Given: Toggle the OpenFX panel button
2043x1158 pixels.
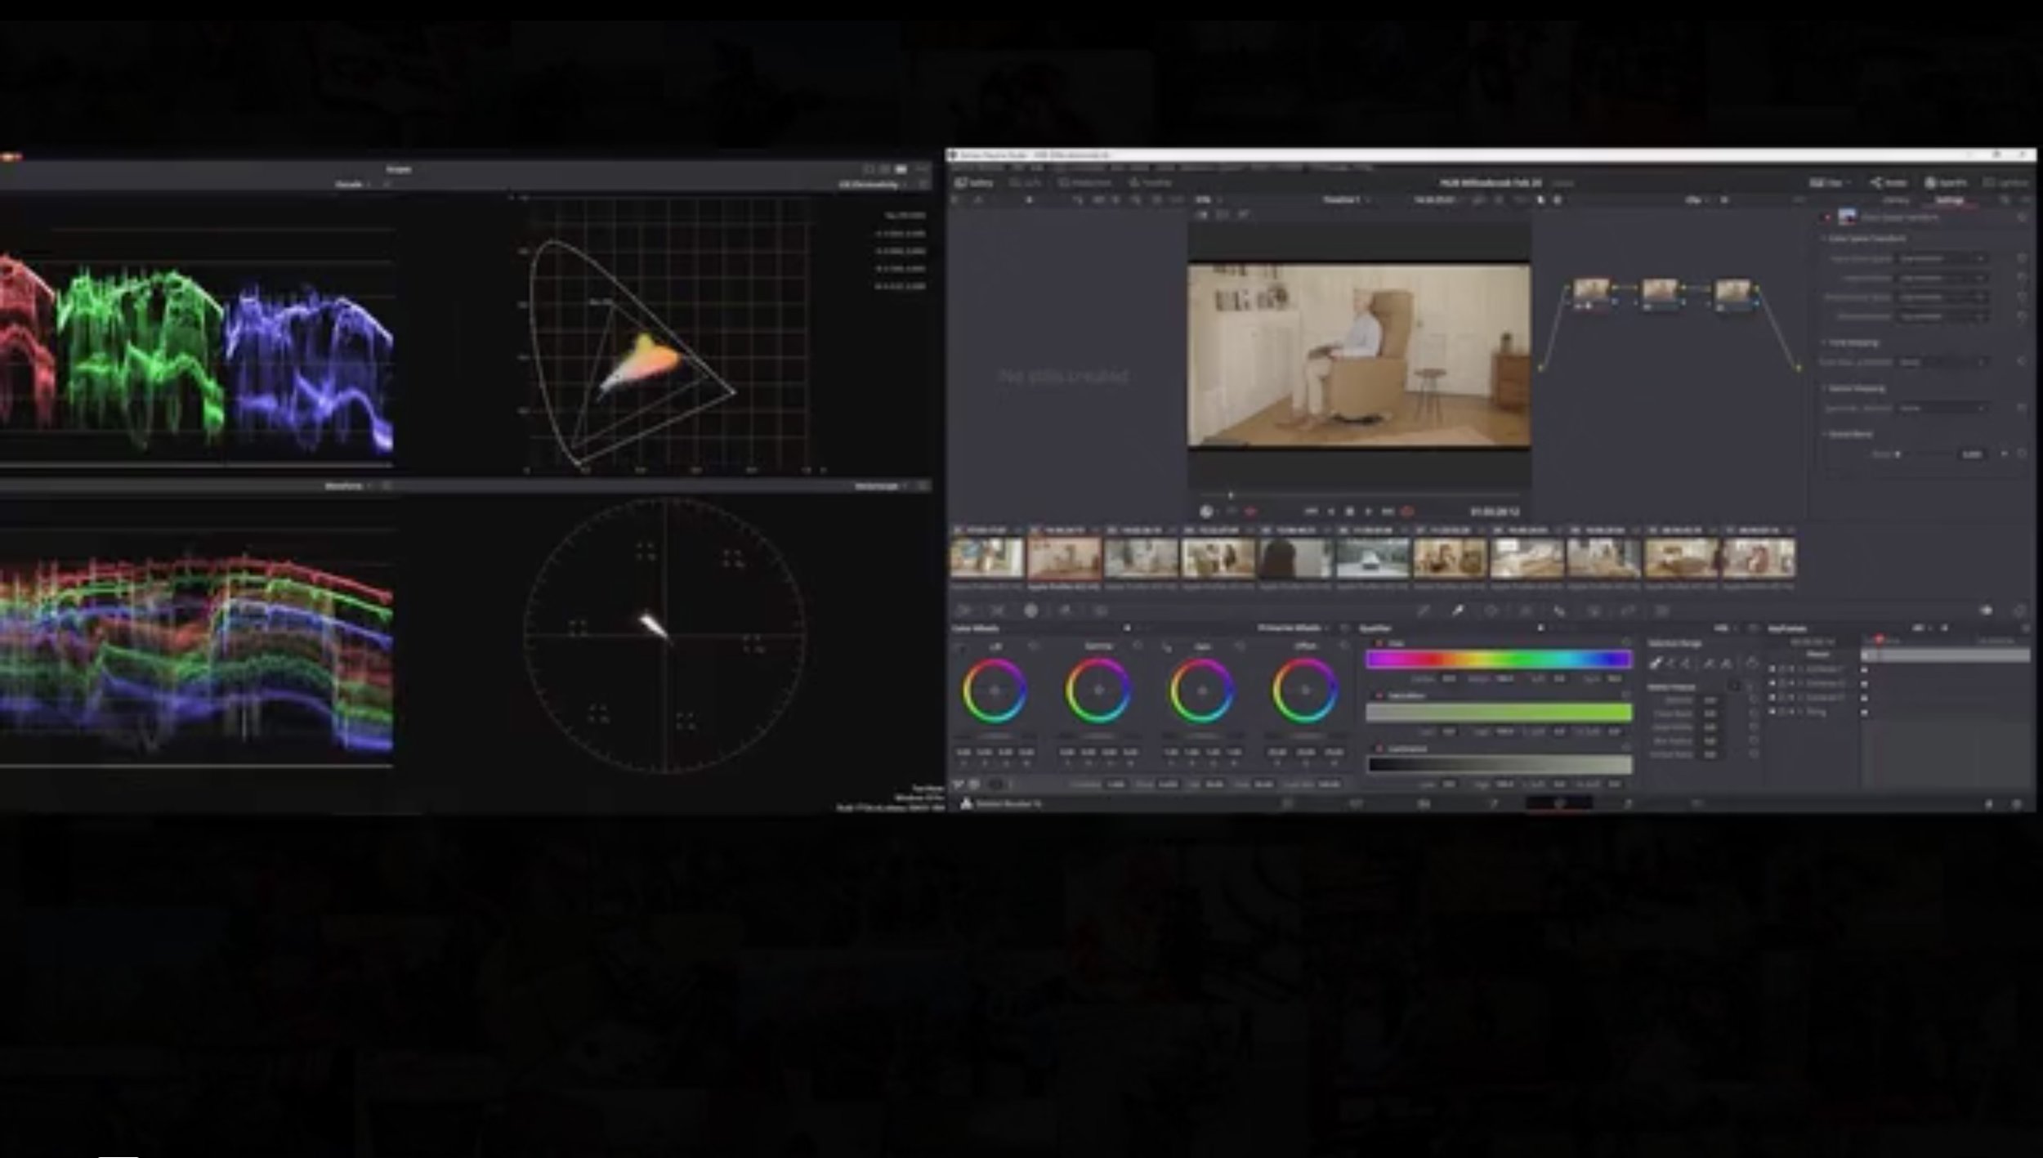Looking at the screenshot, I should click(x=1946, y=183).
